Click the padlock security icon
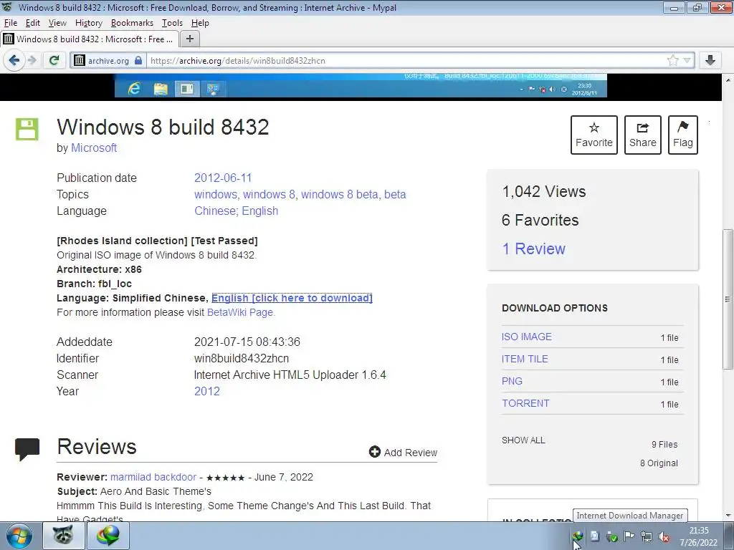The image size is (734, 550). click(138, 60)
